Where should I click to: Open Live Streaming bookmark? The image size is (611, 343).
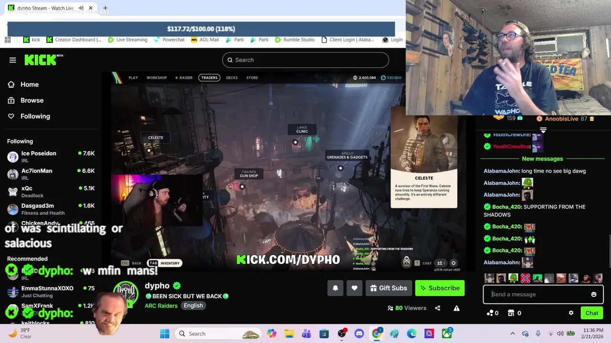click(x=127, y=40)
